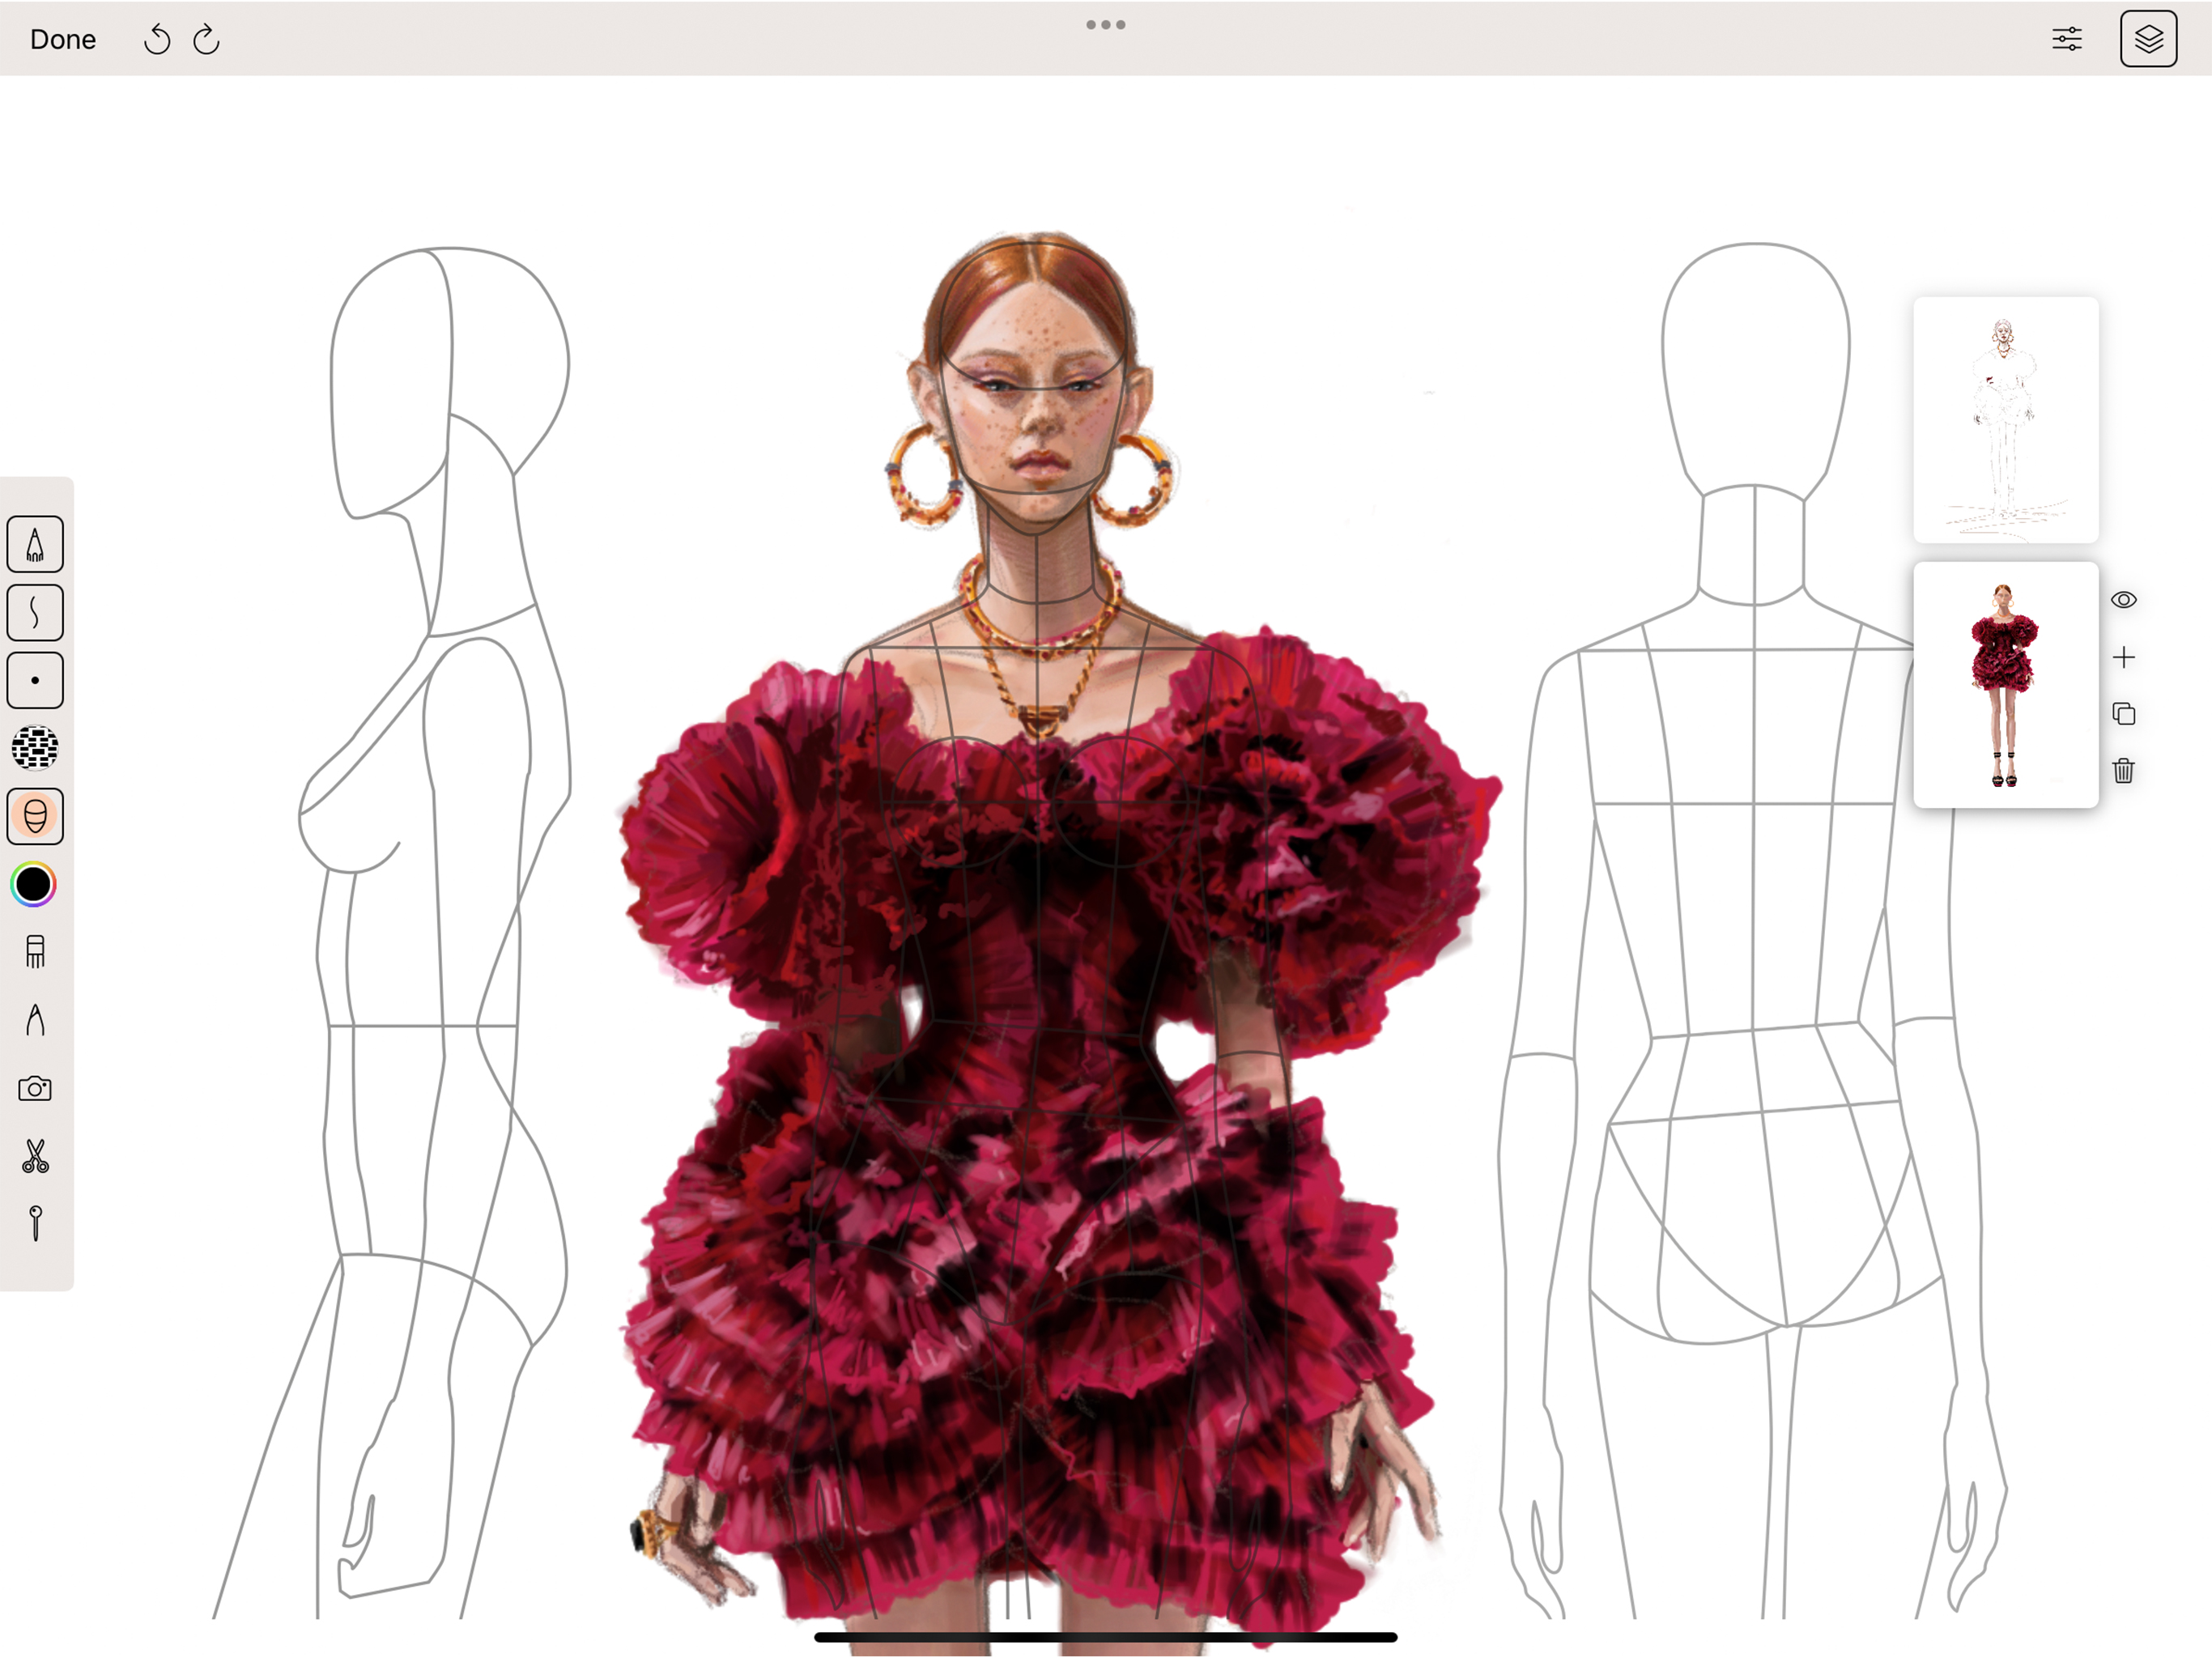Image resolution: width=2212 pixels, height=1658 pixels.
Task: Open the stroke curve shape setting
Action: (35, 612)
